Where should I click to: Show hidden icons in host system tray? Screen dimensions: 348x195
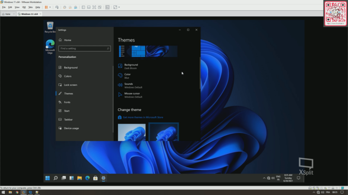point(314,192)
